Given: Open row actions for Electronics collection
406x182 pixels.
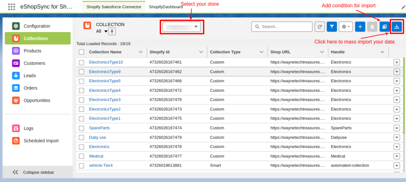Looking at the screenshot, I should tap(396, 147).
